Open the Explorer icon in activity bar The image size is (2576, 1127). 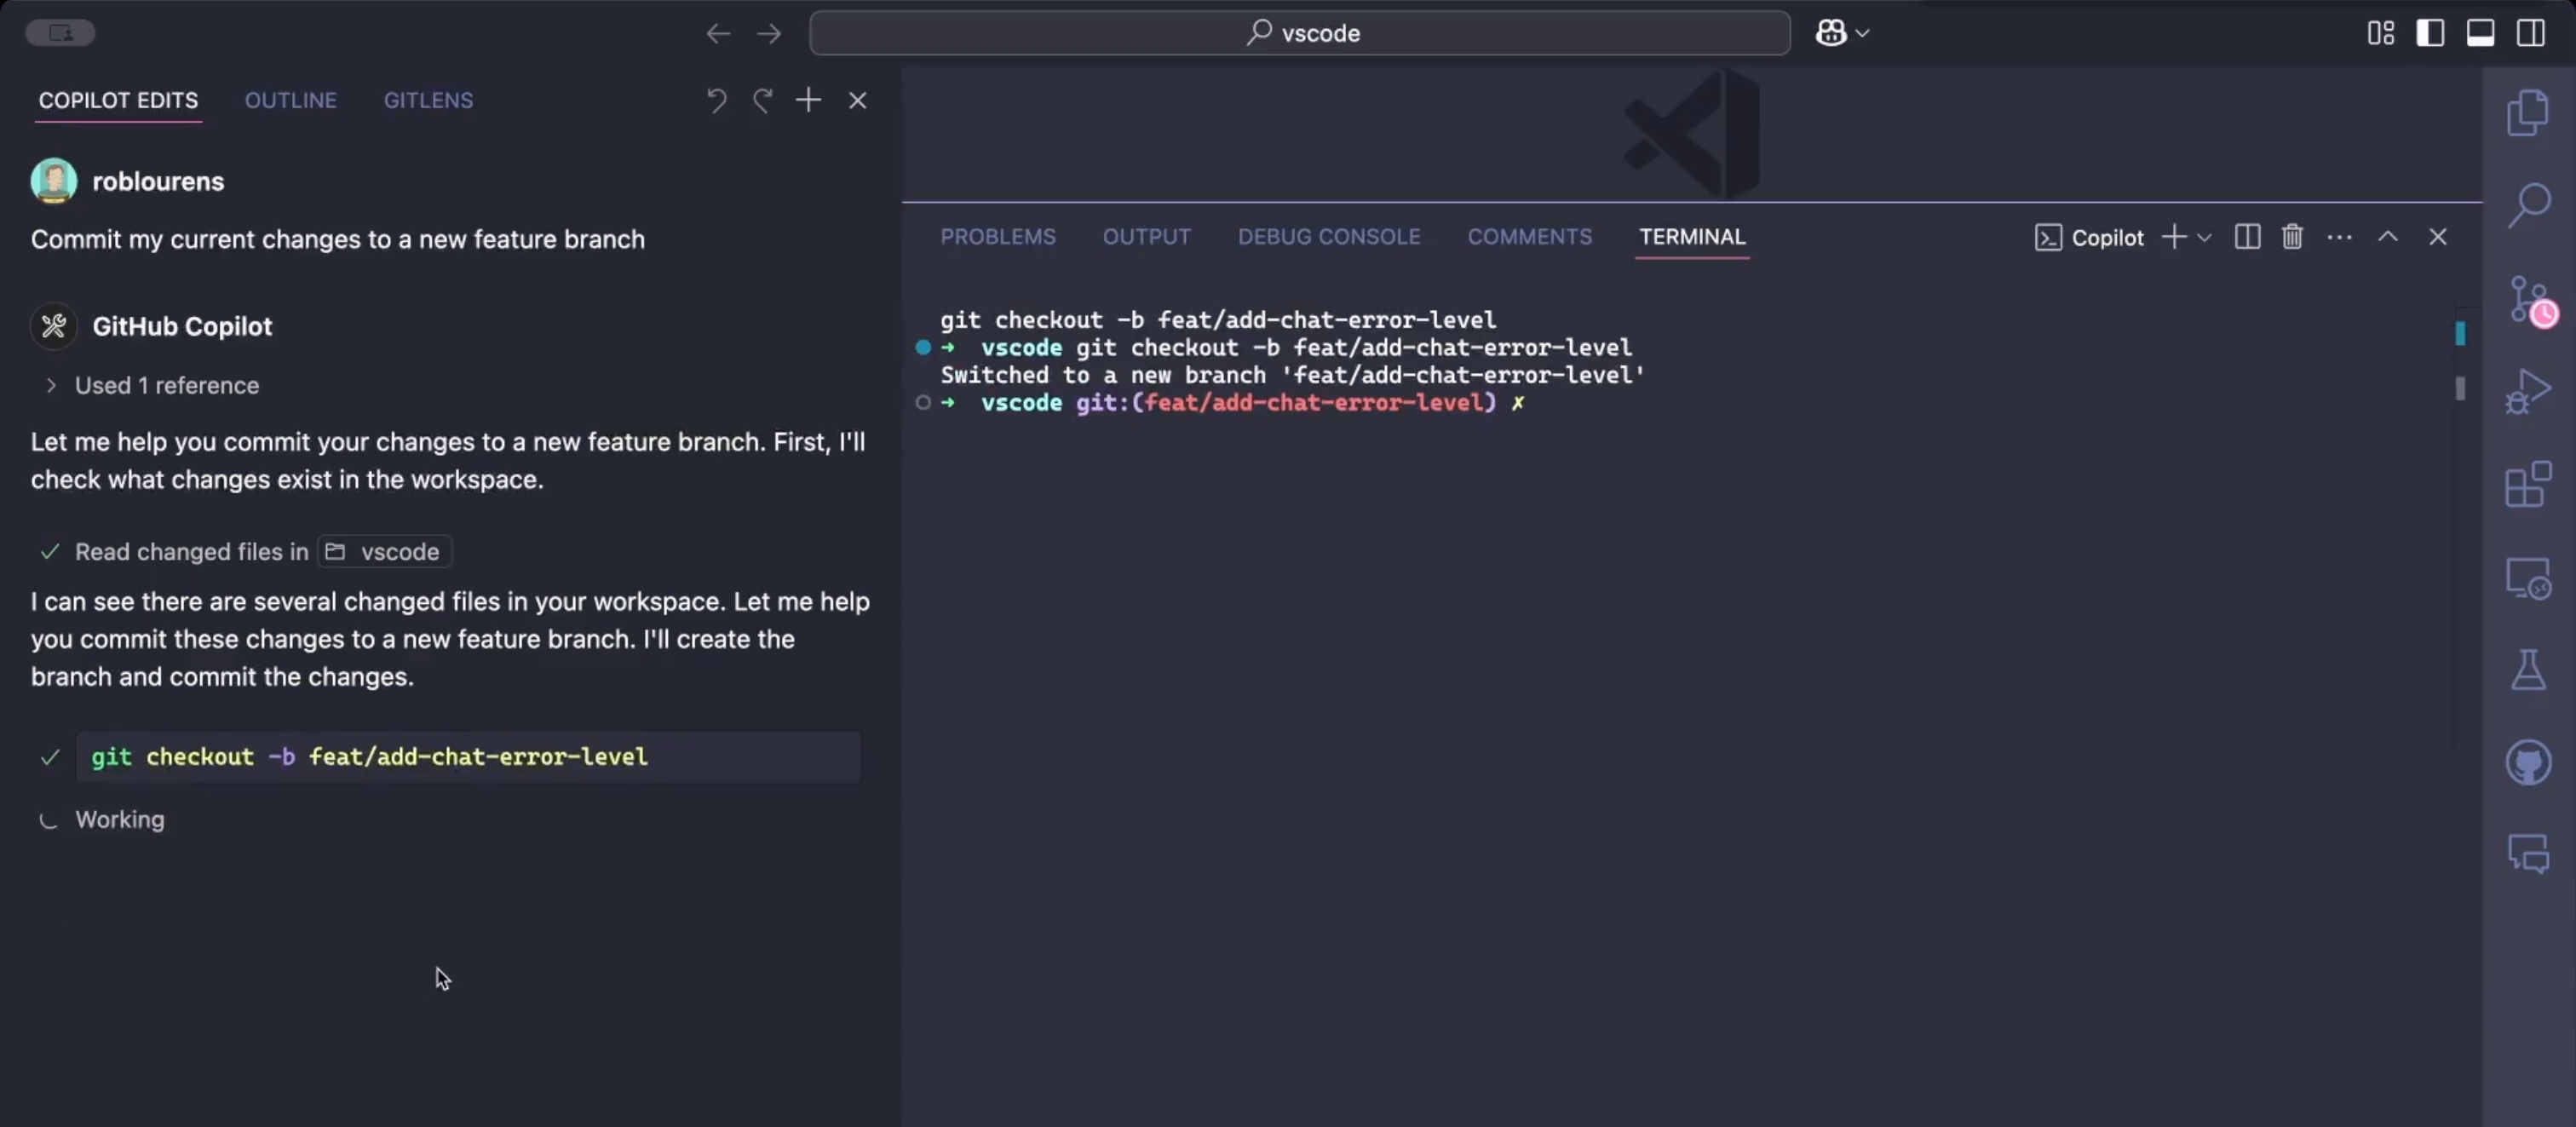tap(2527, 112)
